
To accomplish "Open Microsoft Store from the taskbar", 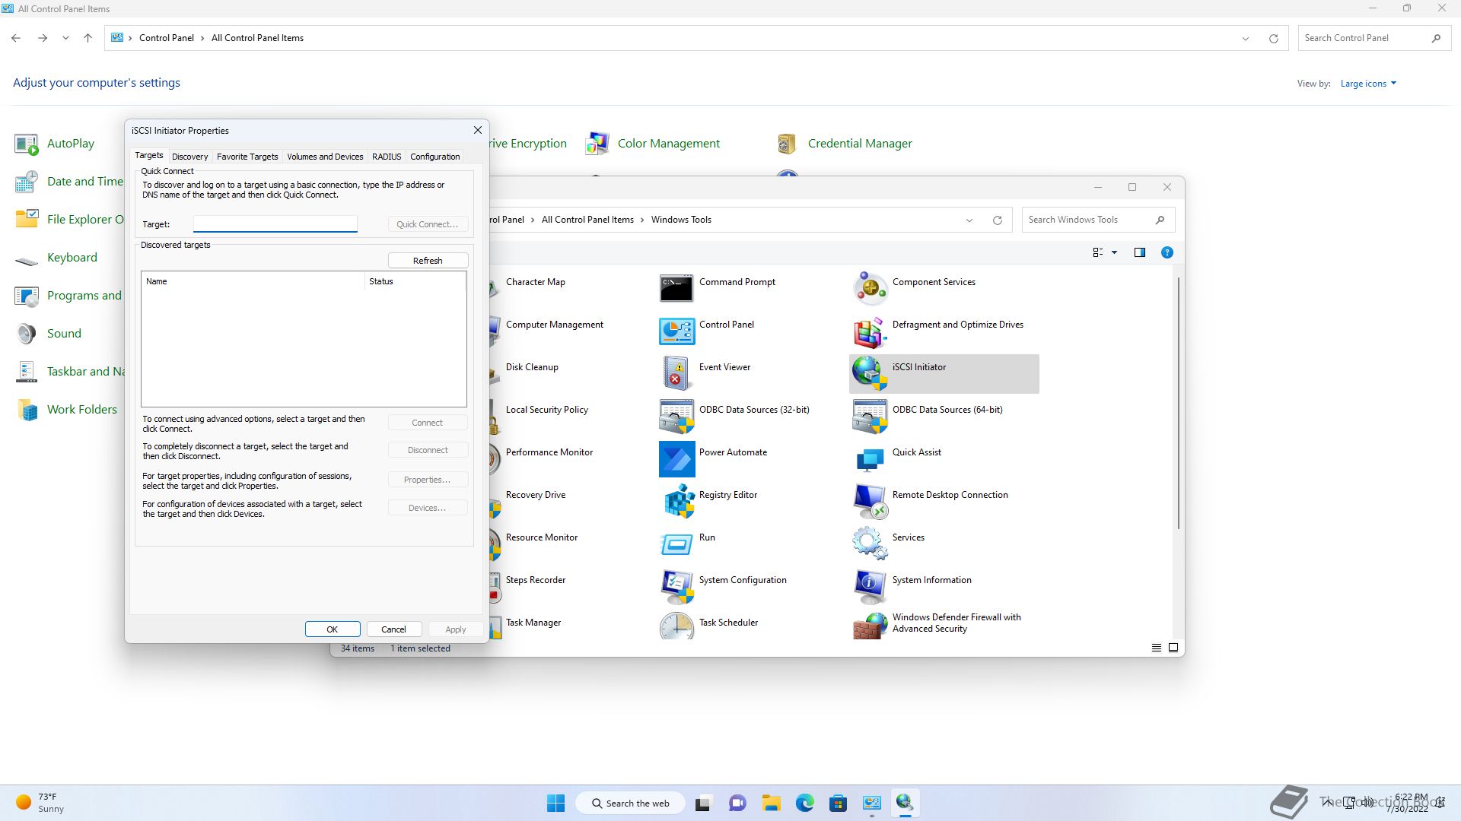I will [x=838, y=803].
